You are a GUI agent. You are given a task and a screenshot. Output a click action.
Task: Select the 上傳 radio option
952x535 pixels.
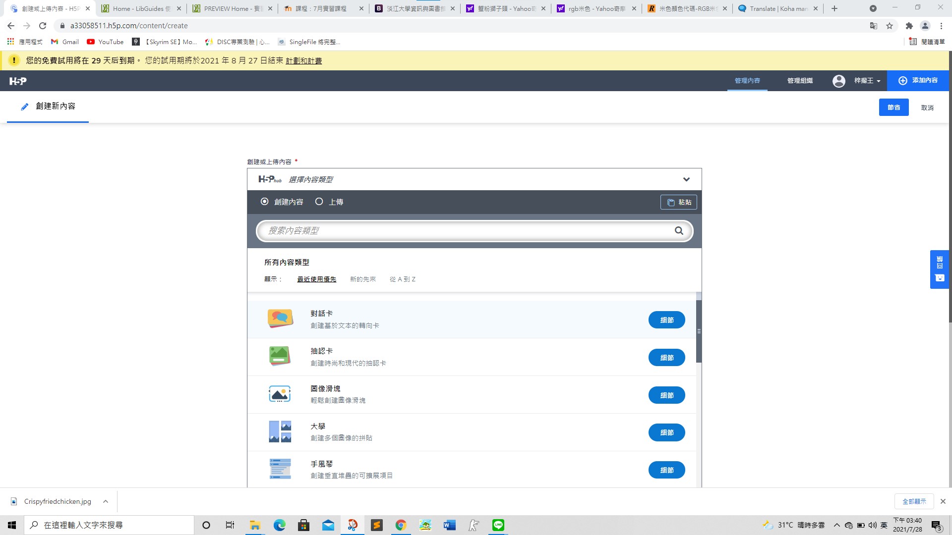click(319, 202)
